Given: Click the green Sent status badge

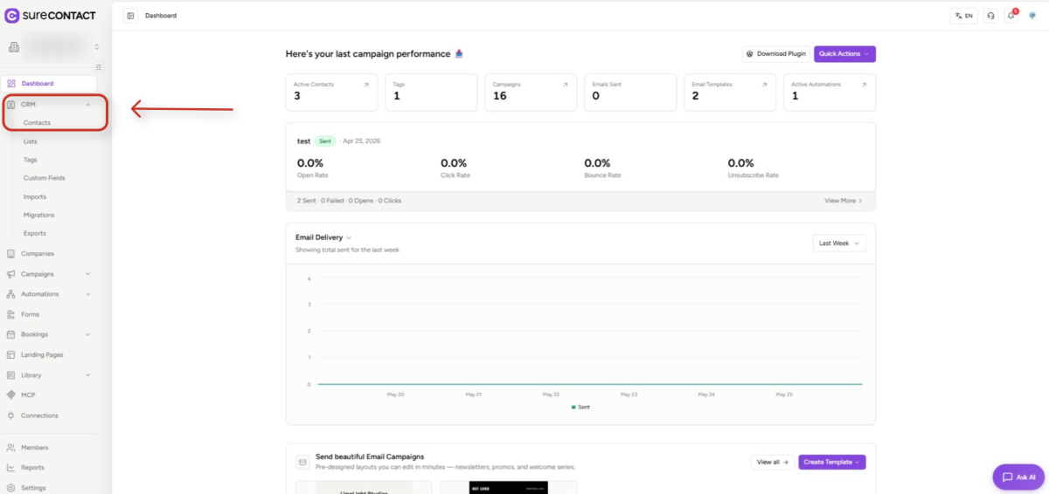Looking at the screenshot, I should click(x=325, y=141).
